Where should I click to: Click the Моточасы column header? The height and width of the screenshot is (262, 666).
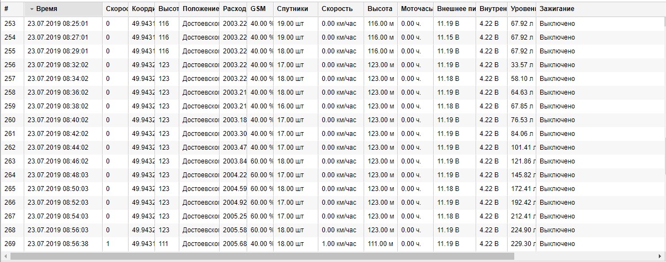click(x=417, y=9)
